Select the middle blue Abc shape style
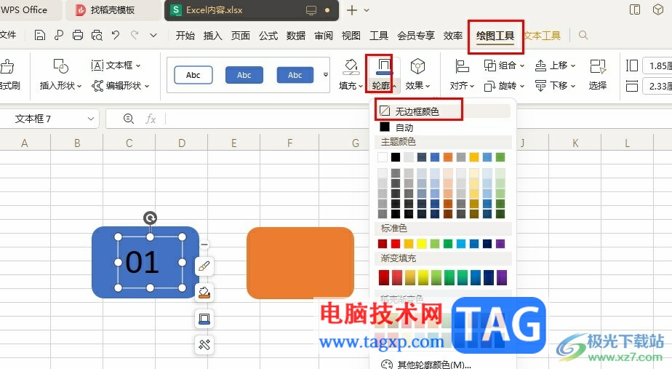672x369 pixels. (x=244, y=75)
